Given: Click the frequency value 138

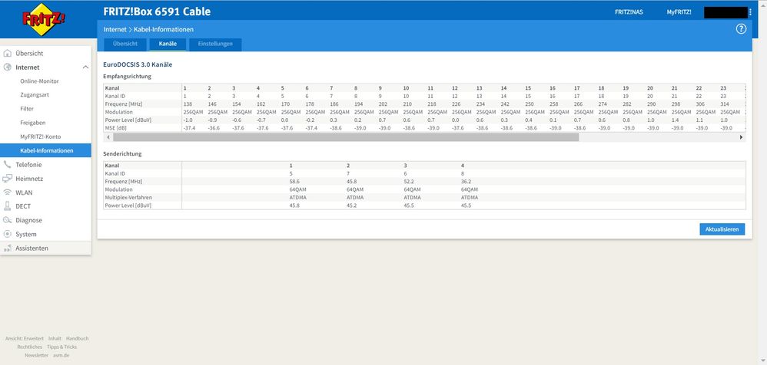Looking at the screenshot, I should (x=188, y=104).
